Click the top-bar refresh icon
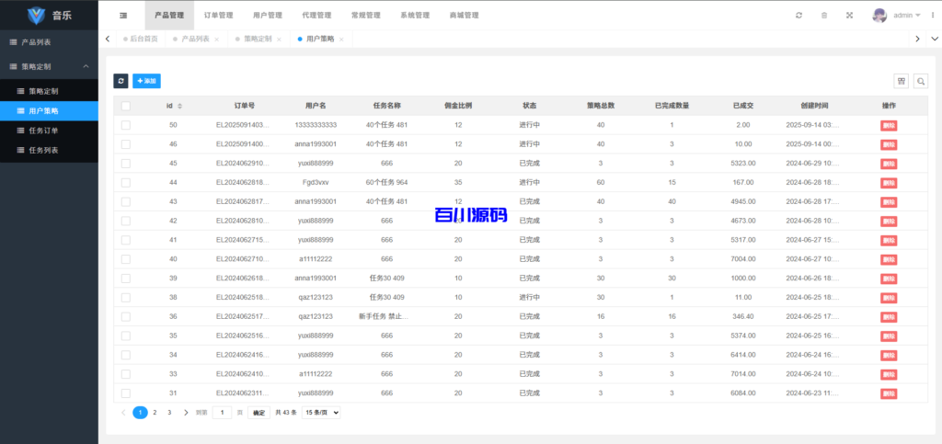The height and width of the screenshot is (444, 942). 799,16
